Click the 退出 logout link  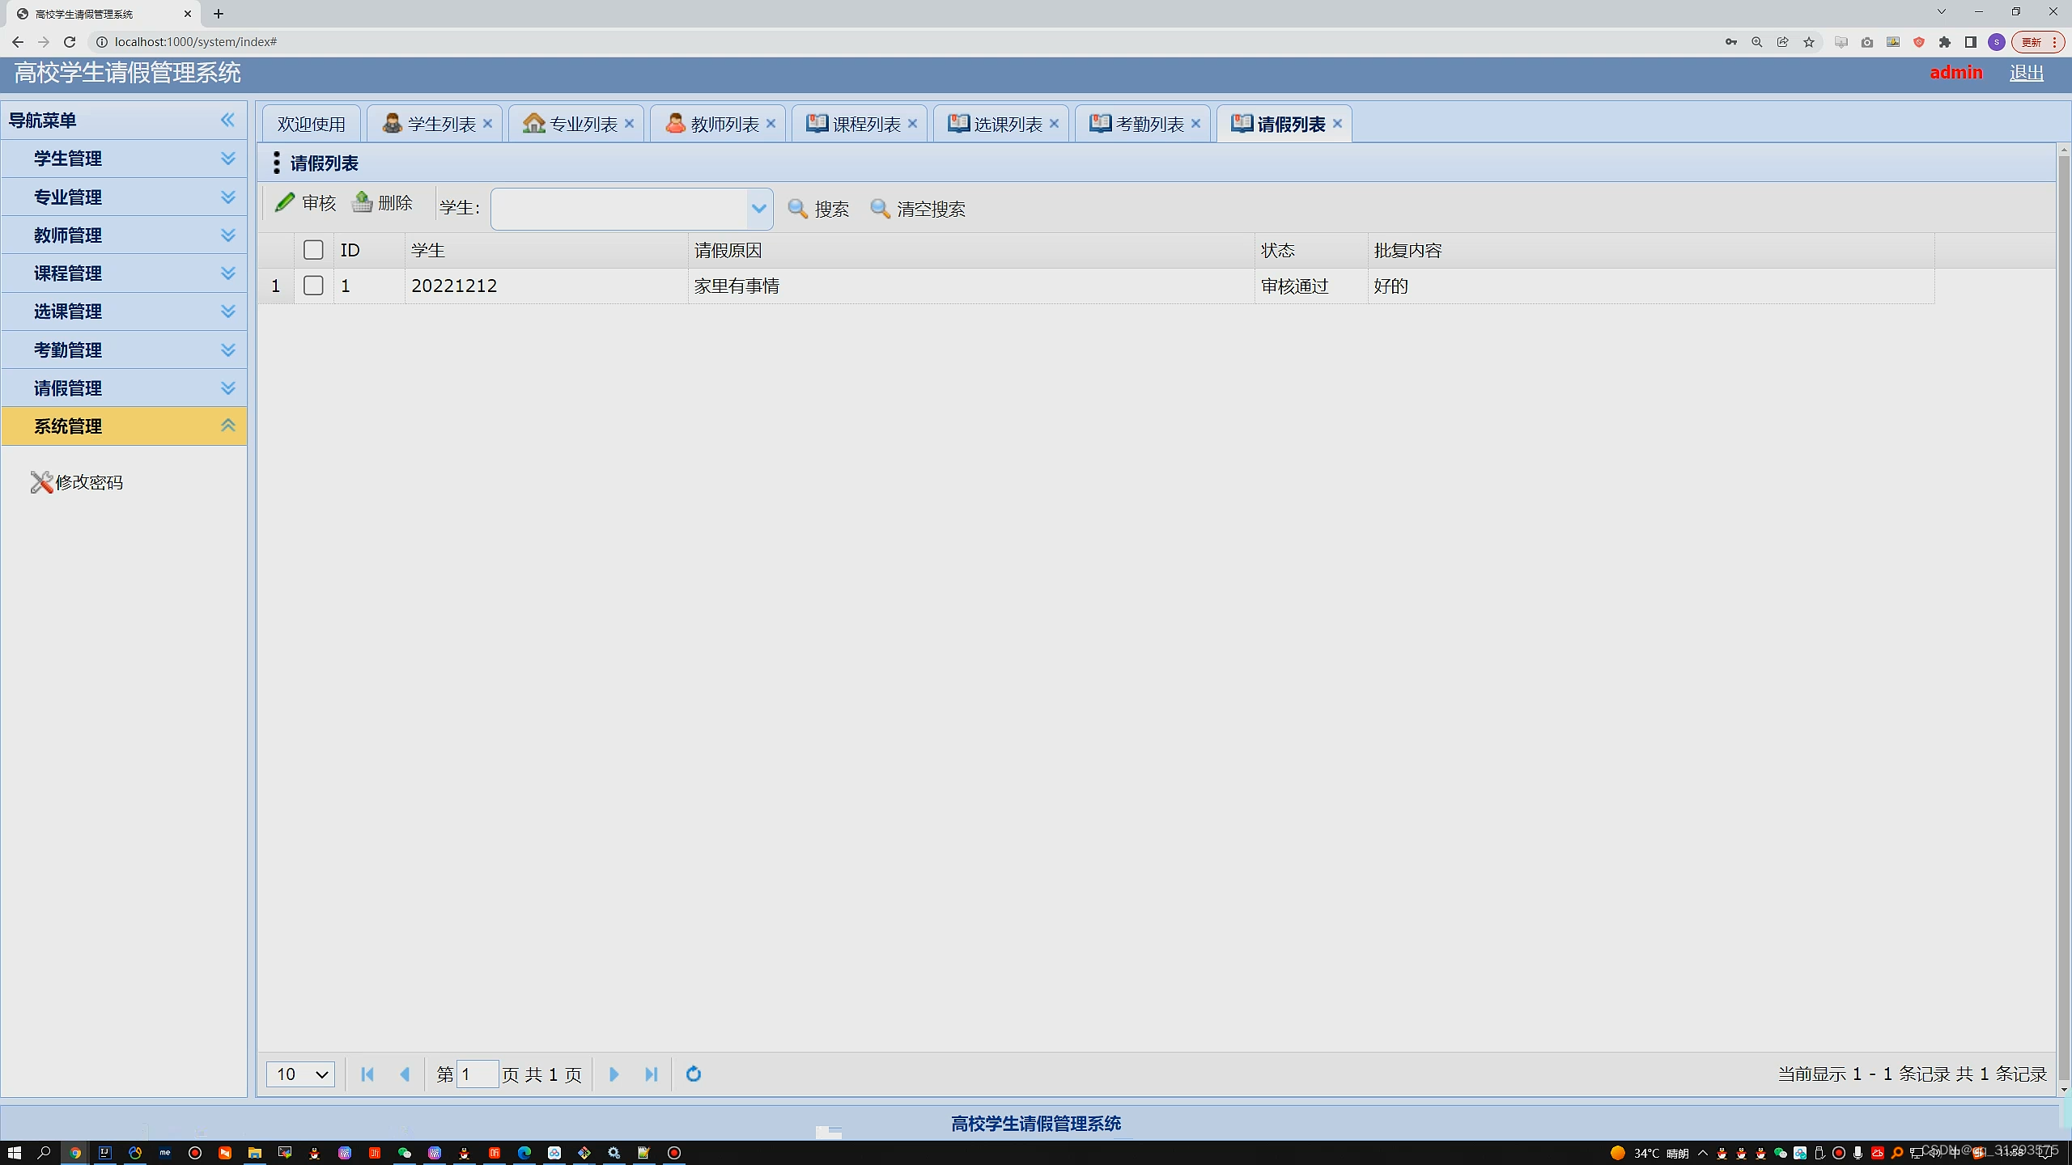[x=2026, y=73]
